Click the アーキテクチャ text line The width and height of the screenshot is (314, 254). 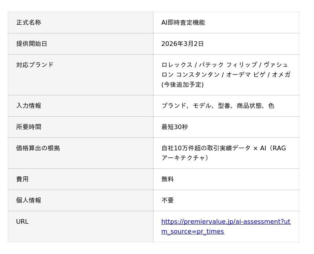183,158
